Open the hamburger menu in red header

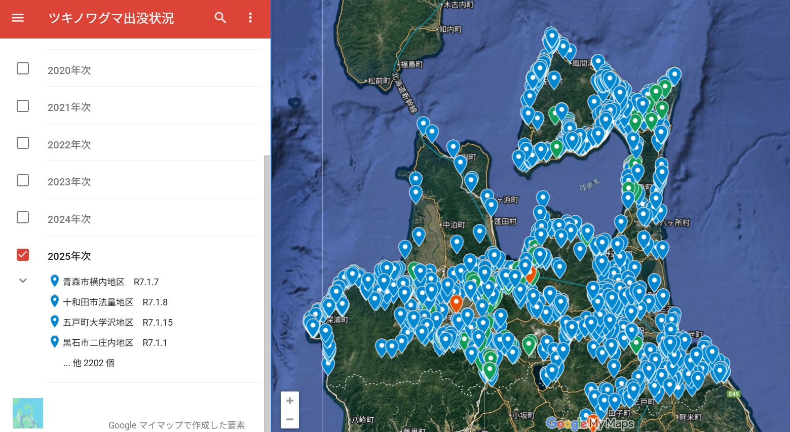coord(18,18)
